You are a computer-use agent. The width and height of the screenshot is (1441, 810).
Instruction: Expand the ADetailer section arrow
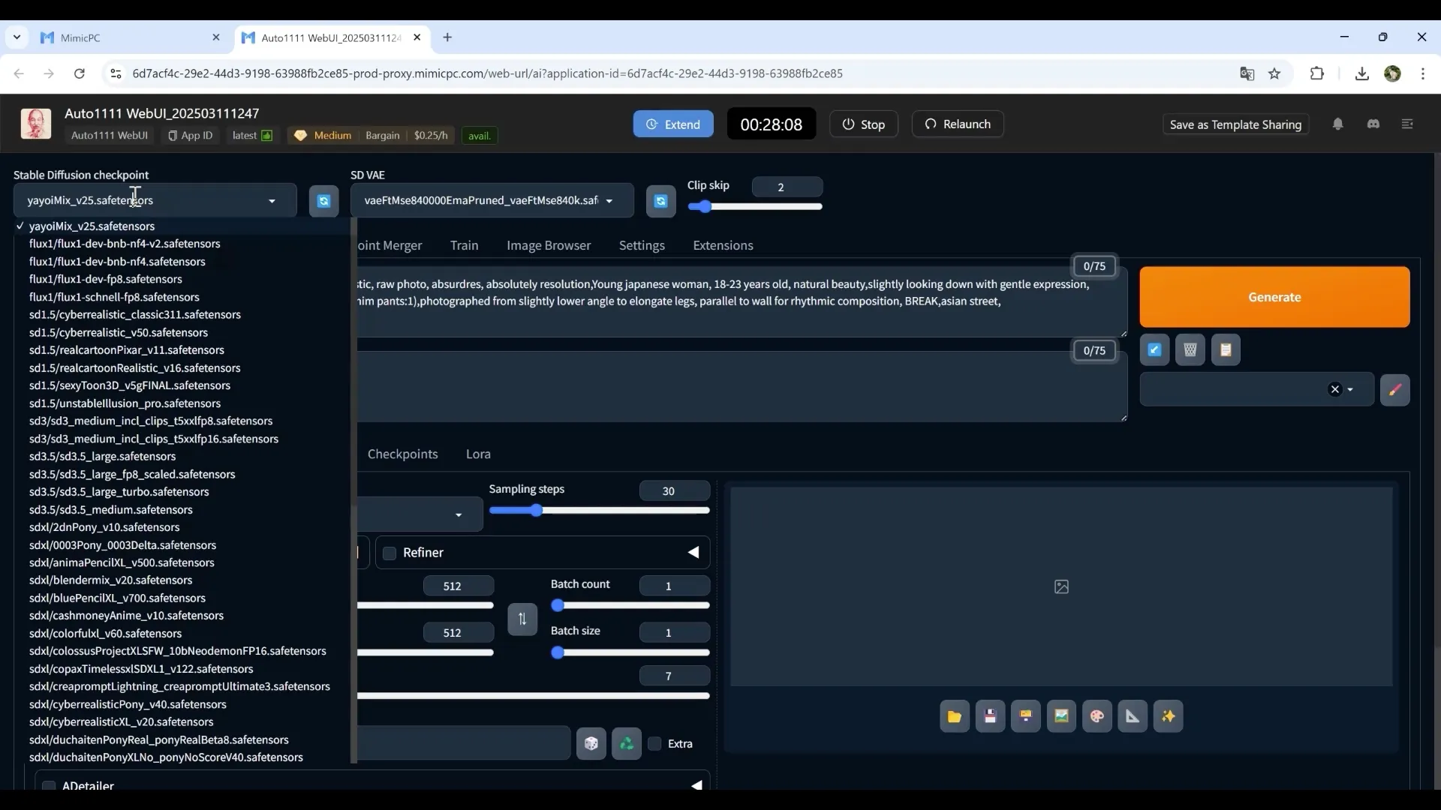696,785
